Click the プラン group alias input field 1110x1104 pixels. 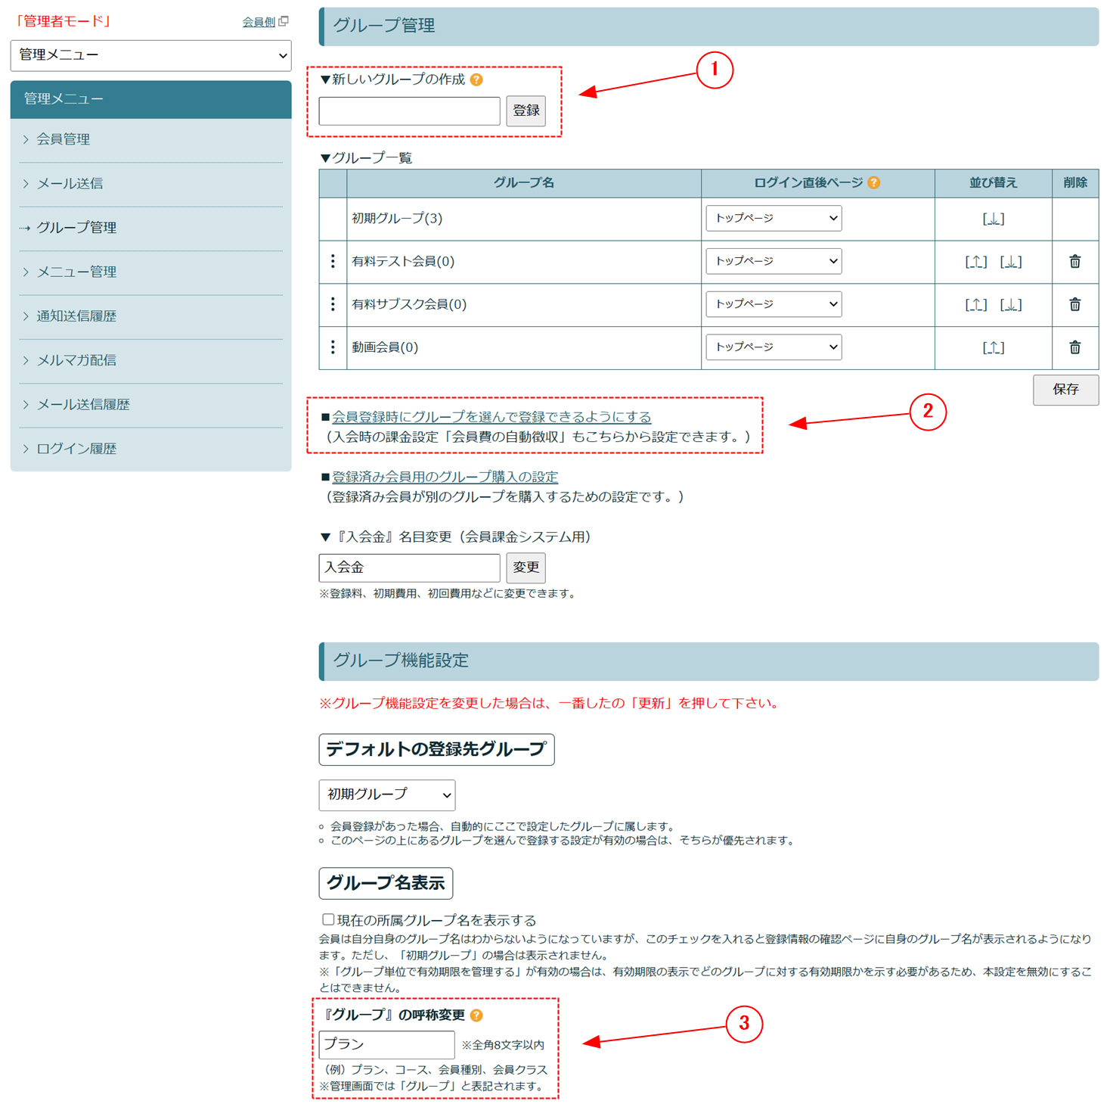[x=386, y=1045]
